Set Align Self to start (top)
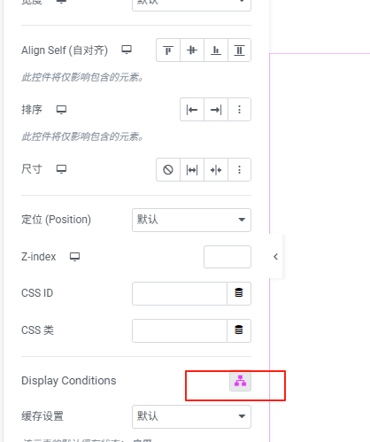The height and width of the screenshot is (442, 370). pyautogui.click(x=168, y=50)
